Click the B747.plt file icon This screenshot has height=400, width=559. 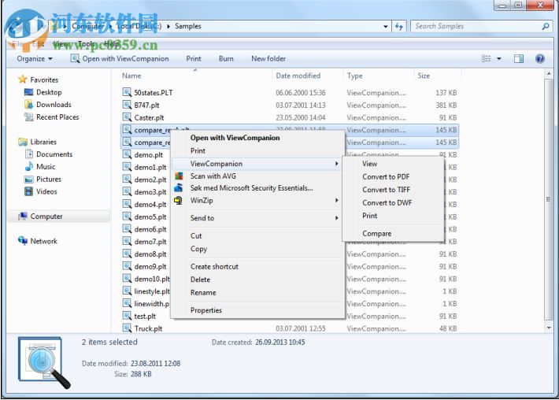(127, 105)
